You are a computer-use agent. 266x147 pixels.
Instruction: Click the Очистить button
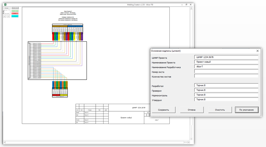220,110
